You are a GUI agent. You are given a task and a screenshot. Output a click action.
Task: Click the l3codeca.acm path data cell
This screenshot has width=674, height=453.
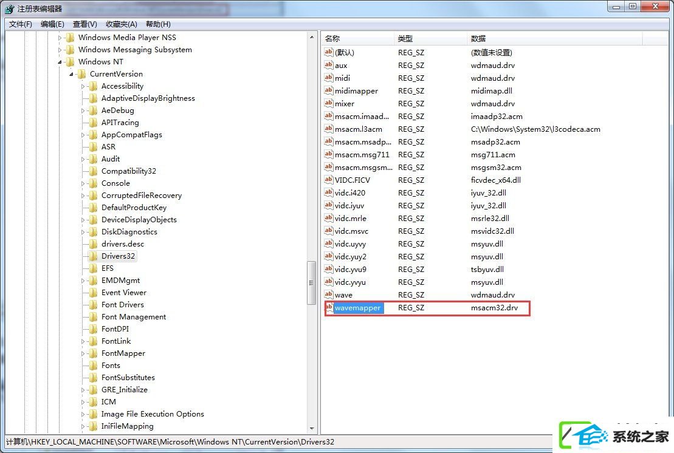coord(535,129)
